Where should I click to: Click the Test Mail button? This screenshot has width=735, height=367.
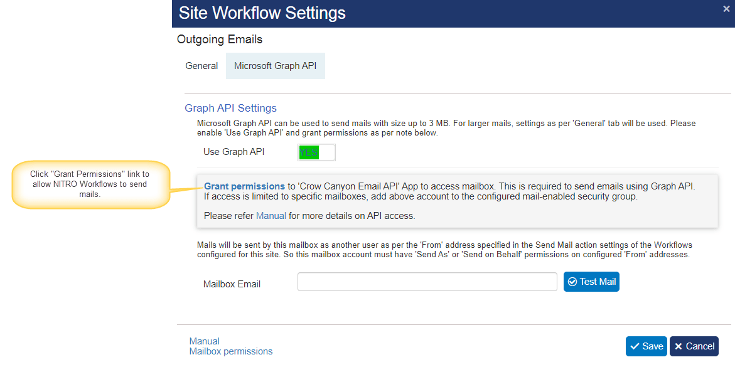pos(591,281)
